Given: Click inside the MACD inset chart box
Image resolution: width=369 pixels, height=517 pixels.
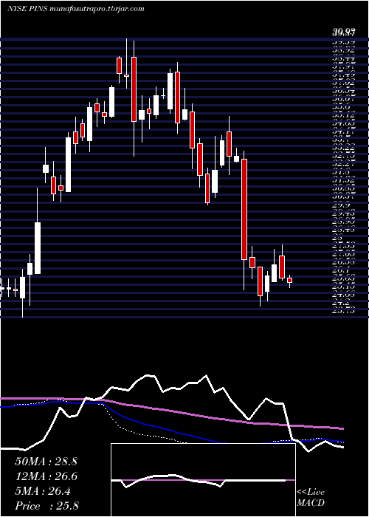Looking at the screenshot, I should (x=203, y=480).
